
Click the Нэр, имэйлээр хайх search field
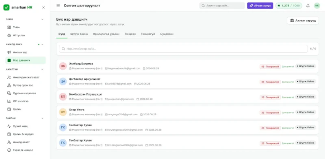tap(184, 49)
